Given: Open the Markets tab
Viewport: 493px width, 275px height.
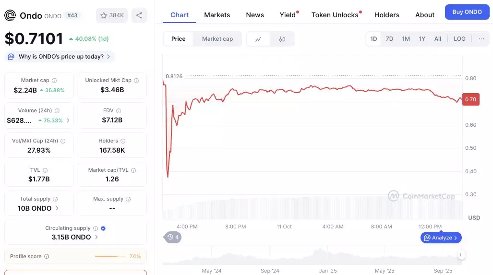Looking at the screenshot, I should (217, 15).
